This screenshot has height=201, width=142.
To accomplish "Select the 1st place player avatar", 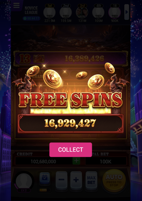I will (50, 13).
